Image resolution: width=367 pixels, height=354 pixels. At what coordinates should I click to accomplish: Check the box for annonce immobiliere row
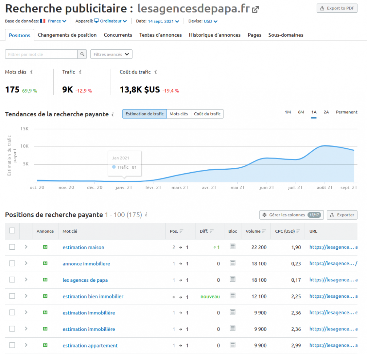[x=12, y=264]
